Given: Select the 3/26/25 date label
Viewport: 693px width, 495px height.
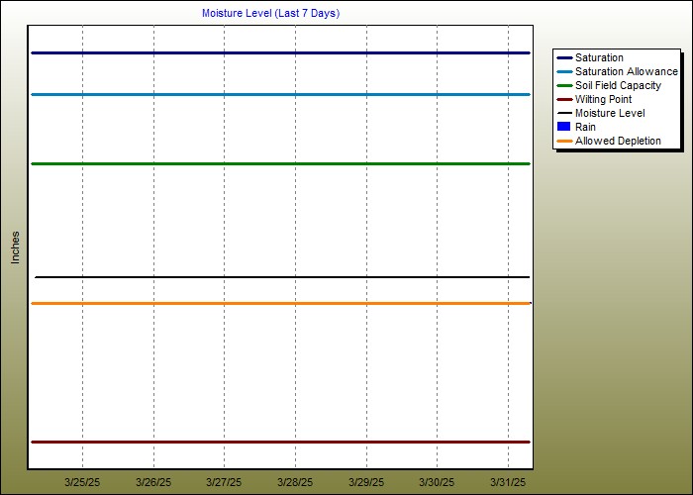Looking at the screenshot, I should pos(153,482).
